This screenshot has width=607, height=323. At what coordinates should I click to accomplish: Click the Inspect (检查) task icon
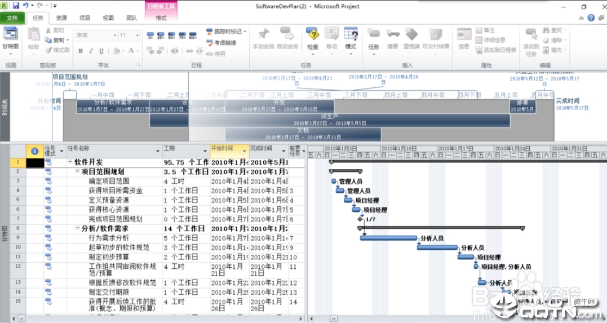[x=312, y=37]
